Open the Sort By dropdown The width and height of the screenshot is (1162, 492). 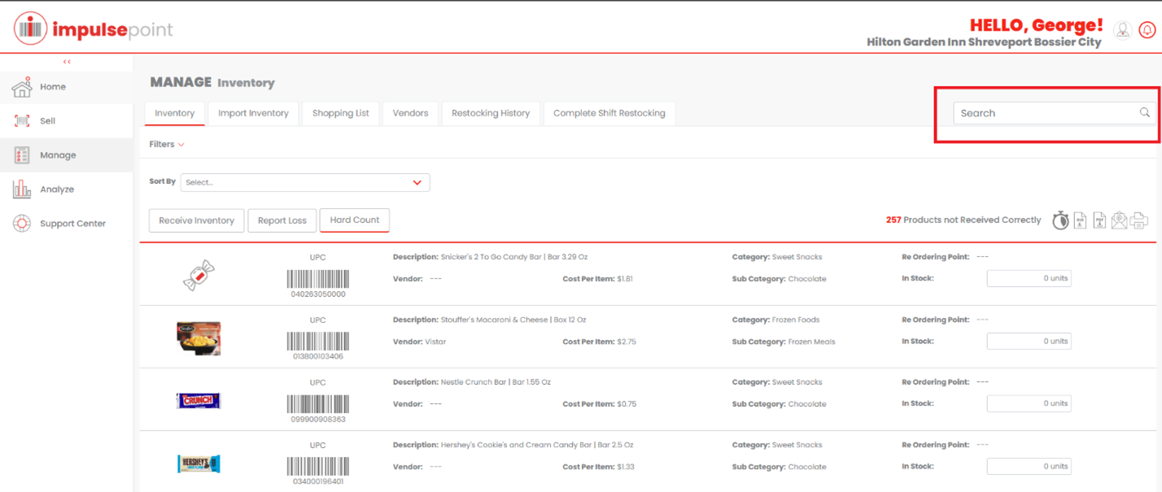[x=305, y=182]
